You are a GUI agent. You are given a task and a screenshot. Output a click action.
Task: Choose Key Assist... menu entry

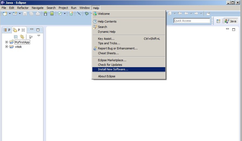click(129, 39)
